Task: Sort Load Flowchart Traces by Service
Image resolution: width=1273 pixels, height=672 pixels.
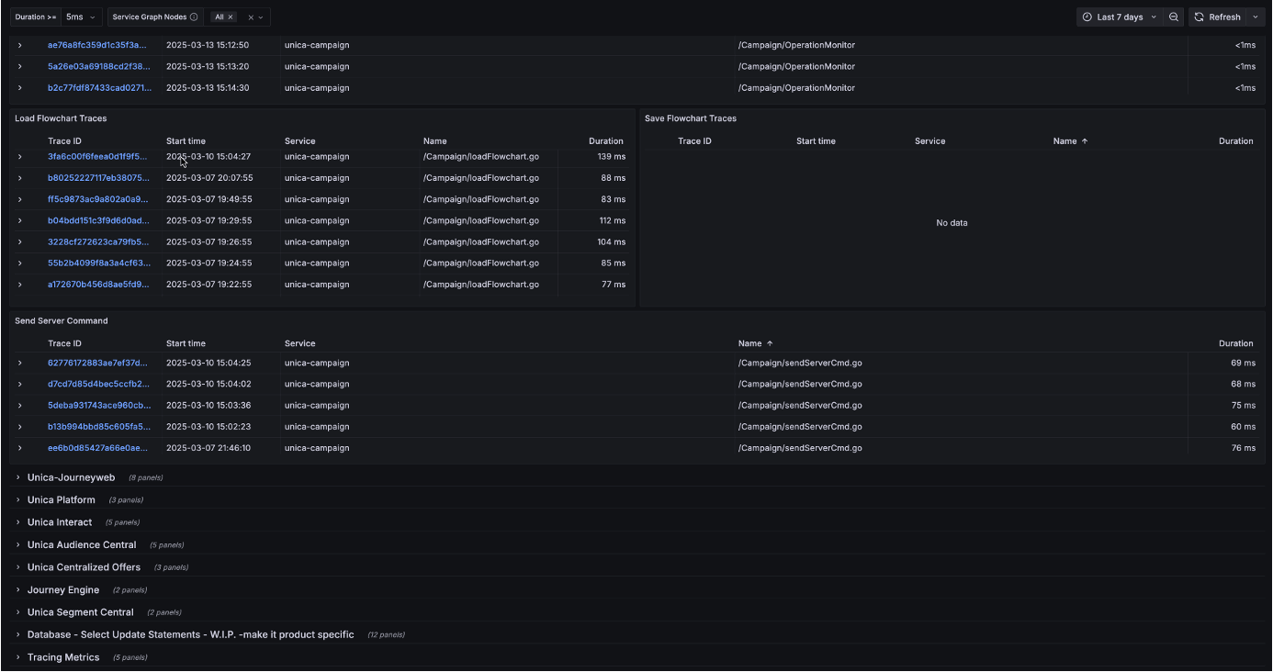Action: pyautogui.click(x=300, y=141)
